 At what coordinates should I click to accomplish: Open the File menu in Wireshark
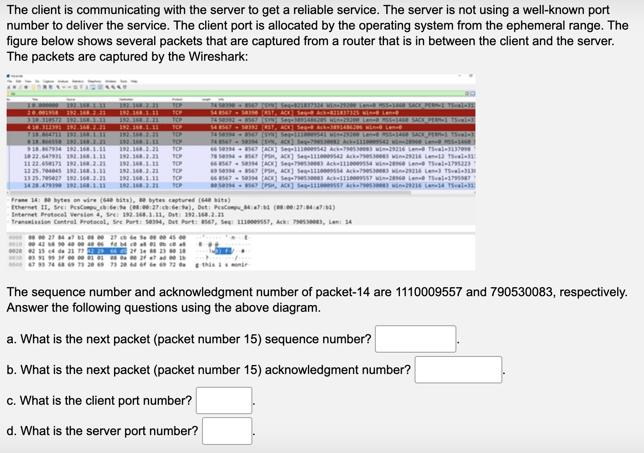click(11, 81)
